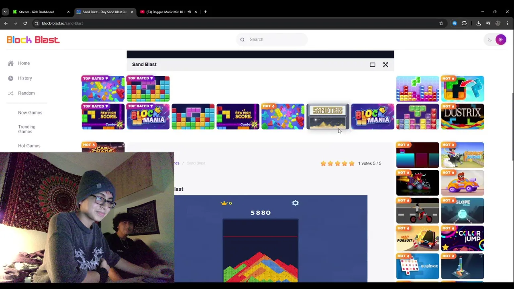Close the Sand Blast panel with X
Image resolution: width=514 pixels, height=289 pixels.
pyautogui.click(x=385, y=65)
